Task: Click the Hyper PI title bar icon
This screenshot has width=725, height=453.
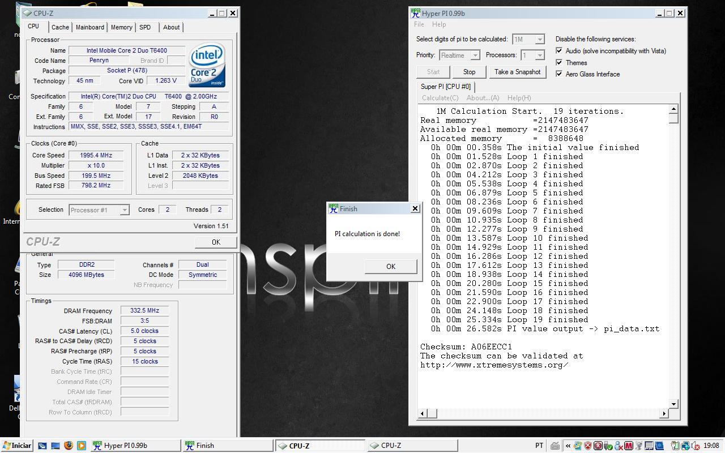Action: click(x=415, y=13)
